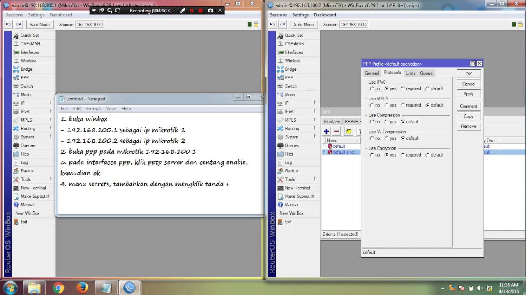
Task: Expand Tools submenu in left WinBox
Action: 51,179
